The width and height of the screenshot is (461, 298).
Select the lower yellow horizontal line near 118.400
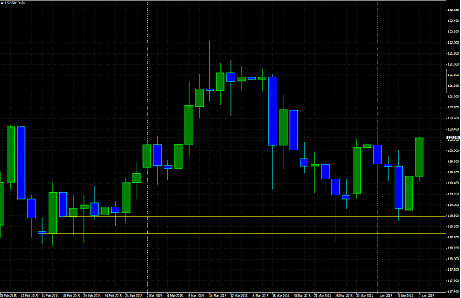click(244, 234)
